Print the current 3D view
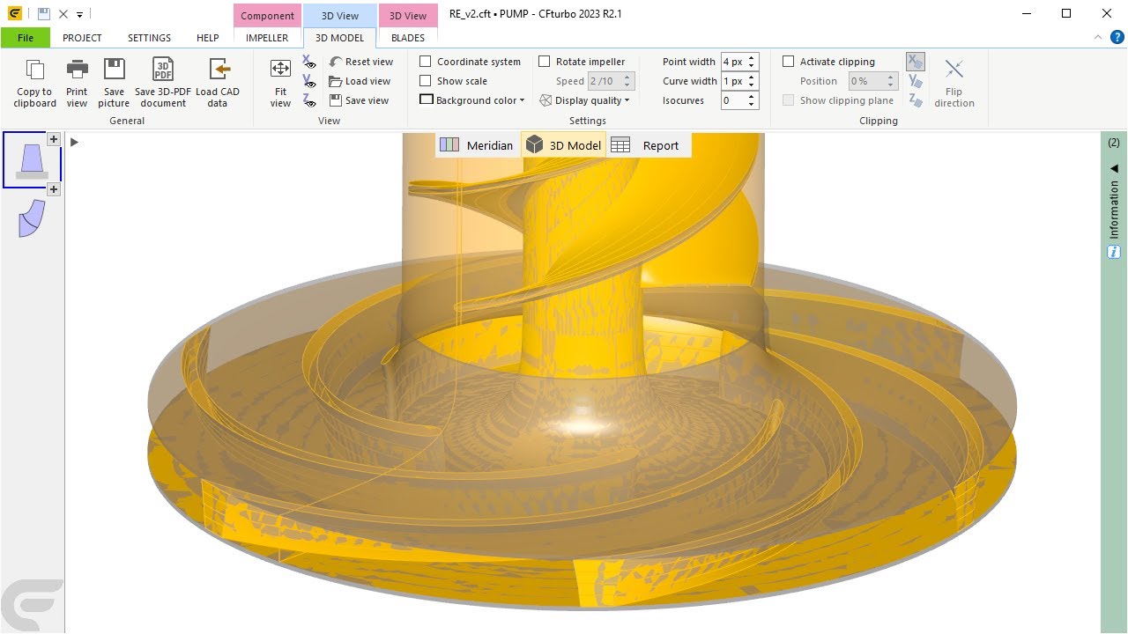Viewport: 1128px width, 634px height. click(x=78, y=84)
